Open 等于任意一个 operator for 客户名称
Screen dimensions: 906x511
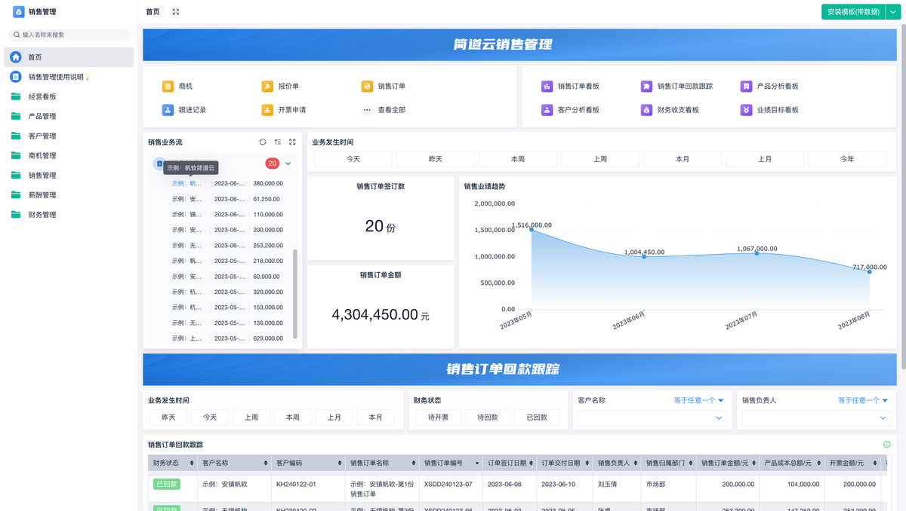[699, 400]
